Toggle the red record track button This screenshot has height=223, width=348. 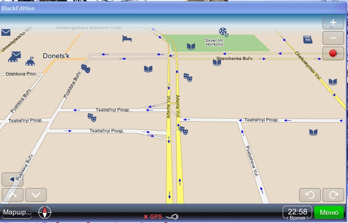(x=333, y=53)
